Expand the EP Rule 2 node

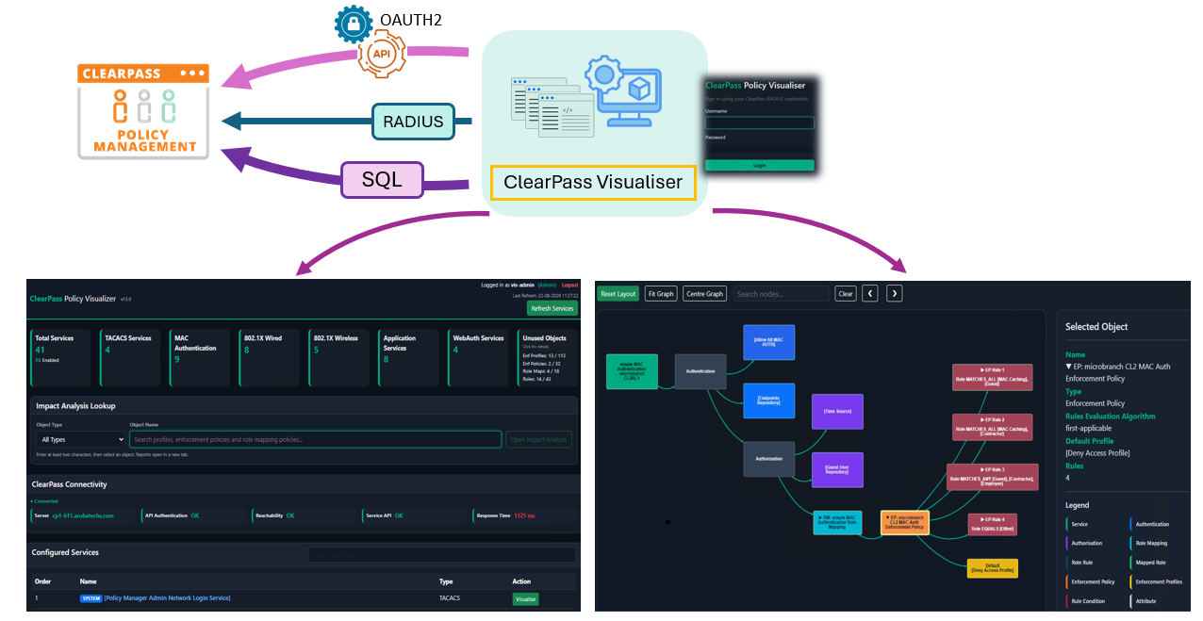coord(993,427)
